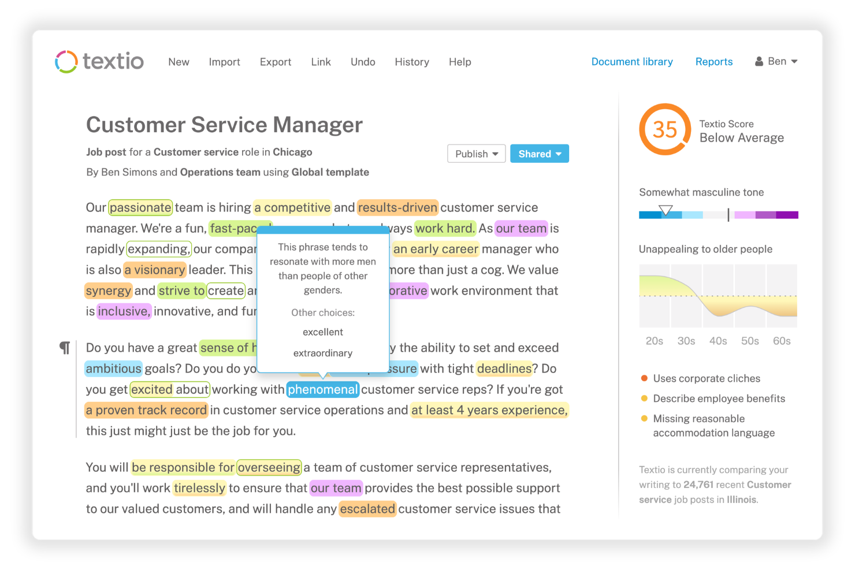Click the "Customer Service Manager" document title

(x=225, y=125)
